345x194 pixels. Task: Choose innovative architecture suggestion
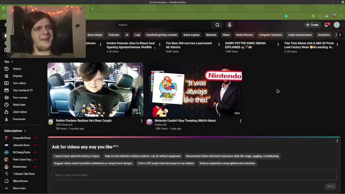pos(93,163)
